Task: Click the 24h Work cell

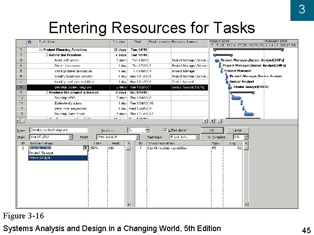Action: pos(116,148)
